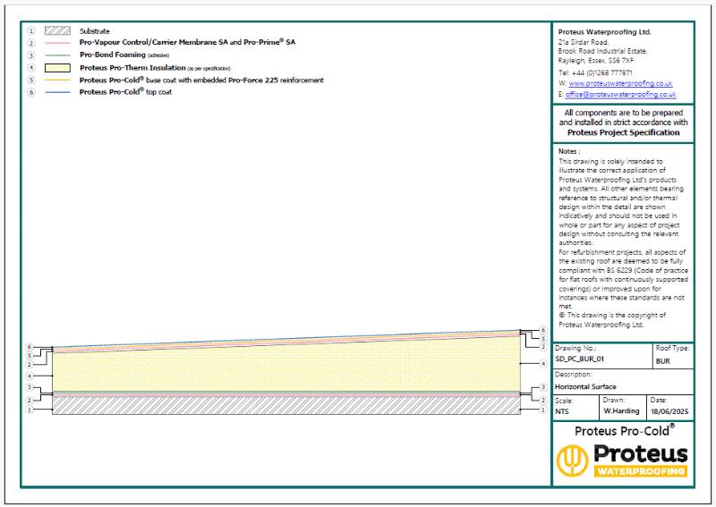Viewport: 716px width, 507px height.
Task: Click the yellow insulation layer in the section drawing
Action: [x=286, y=369]
